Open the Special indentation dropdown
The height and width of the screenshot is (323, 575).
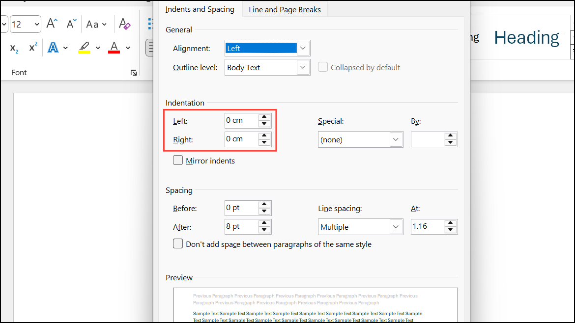396,139
